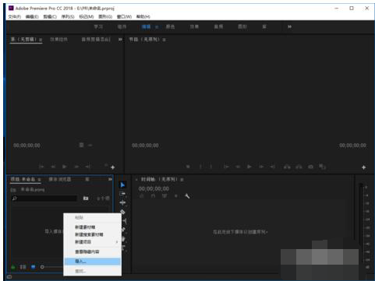Open 音频剪辑混合器 panel tab
Screen dimensions: 375x281
pos(96,40)
